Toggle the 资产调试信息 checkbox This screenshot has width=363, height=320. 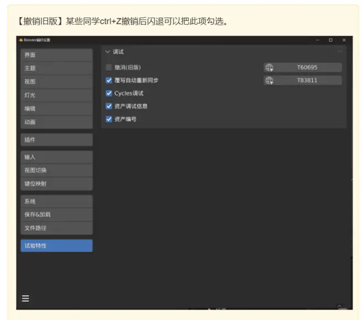[x=109, y=106]
